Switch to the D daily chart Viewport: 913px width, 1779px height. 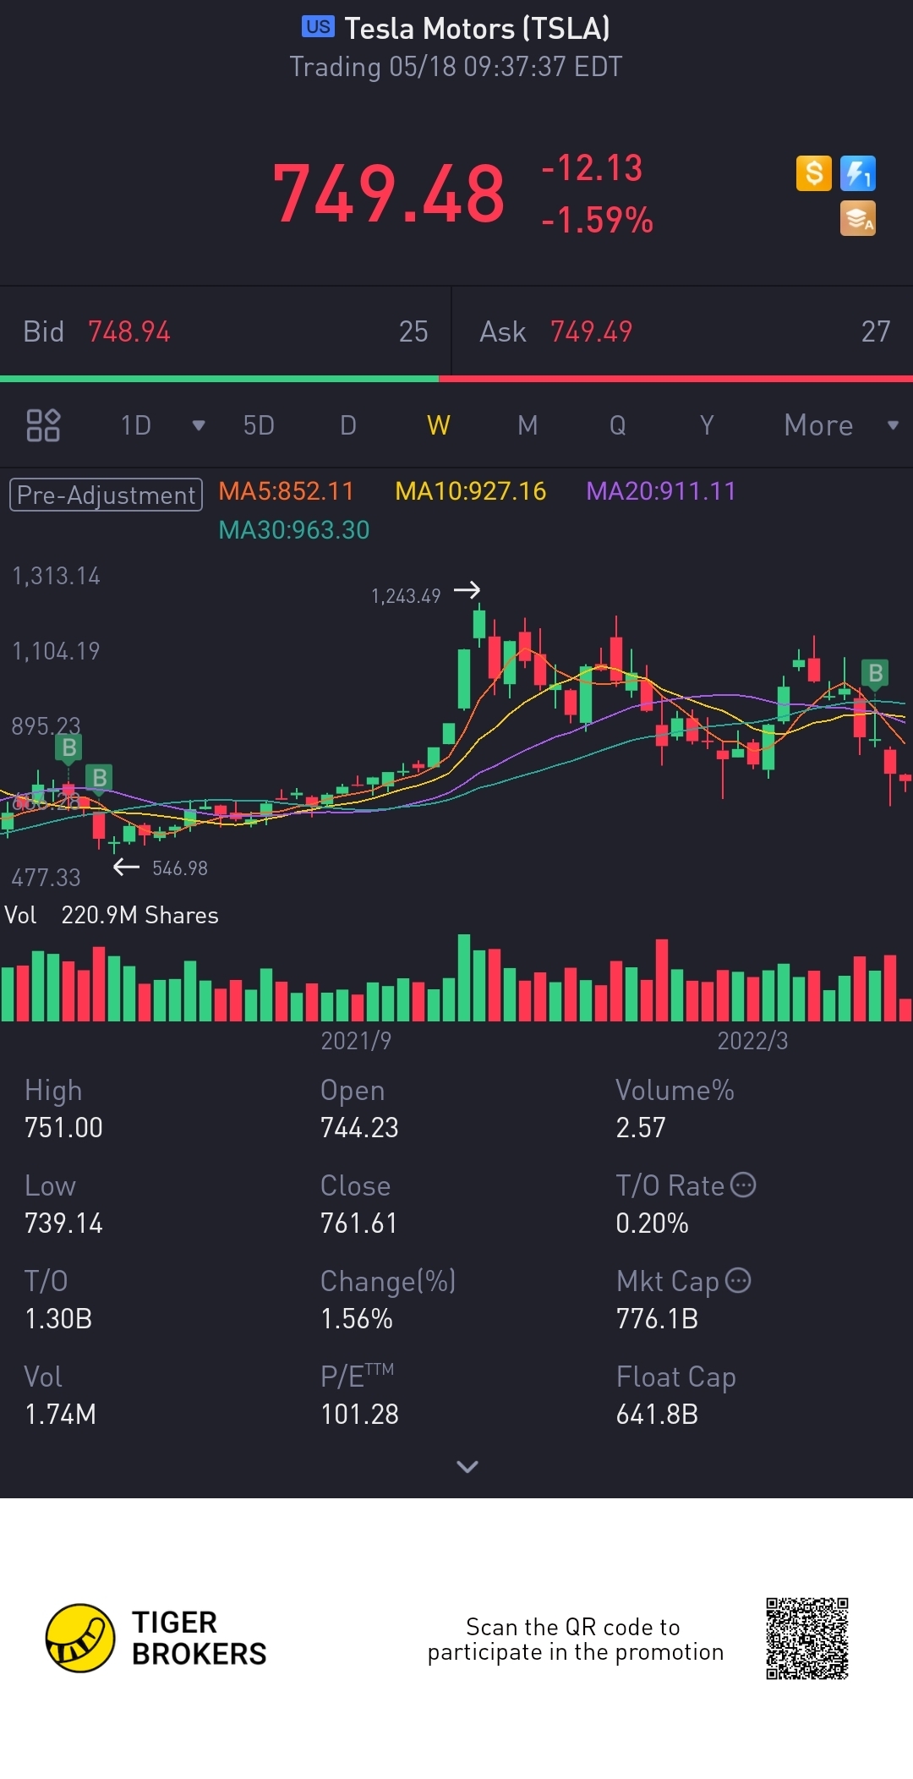click(x=348, y=425)
